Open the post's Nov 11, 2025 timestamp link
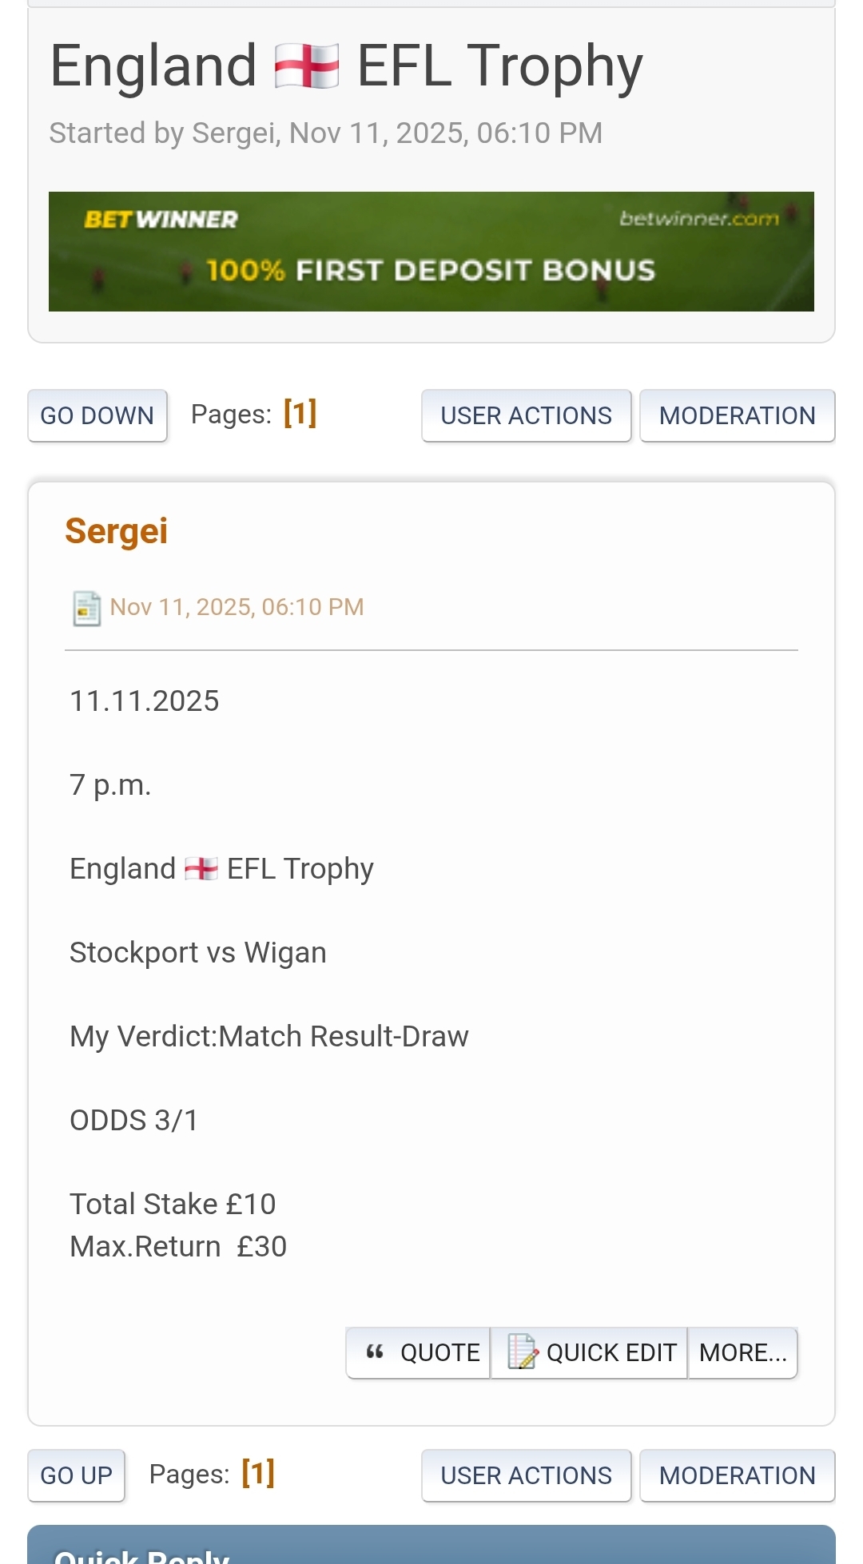Screen dimensions: 863x1564 237,607
